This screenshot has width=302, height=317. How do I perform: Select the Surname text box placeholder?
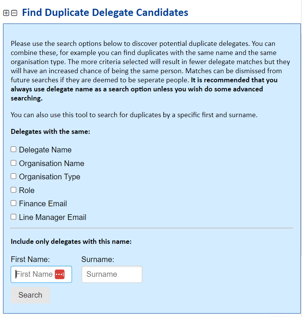(112, 274)
